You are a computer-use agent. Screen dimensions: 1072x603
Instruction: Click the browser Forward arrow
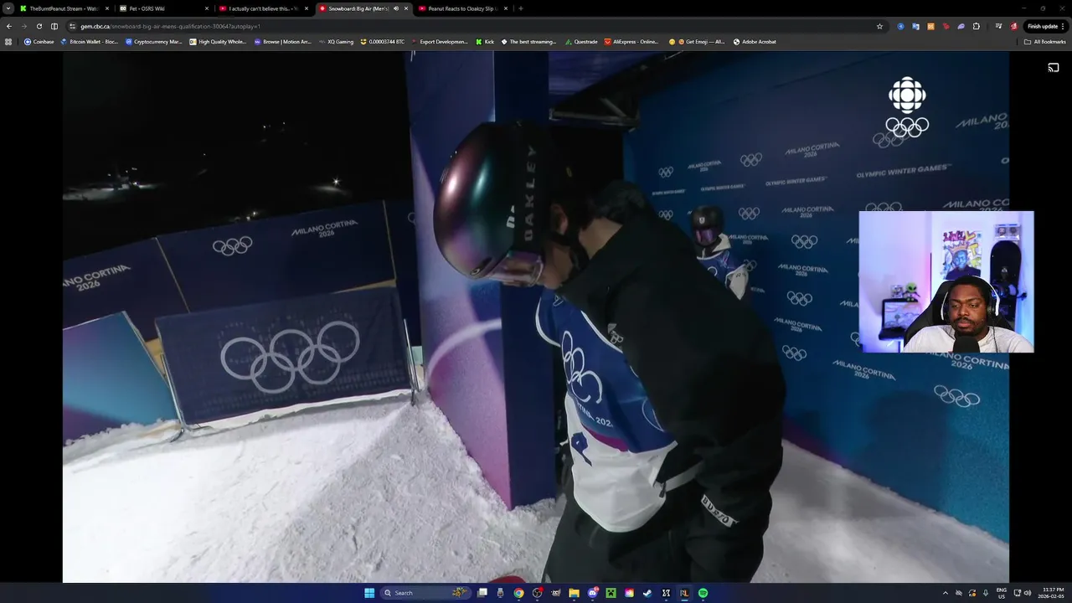tap(23, 26)
